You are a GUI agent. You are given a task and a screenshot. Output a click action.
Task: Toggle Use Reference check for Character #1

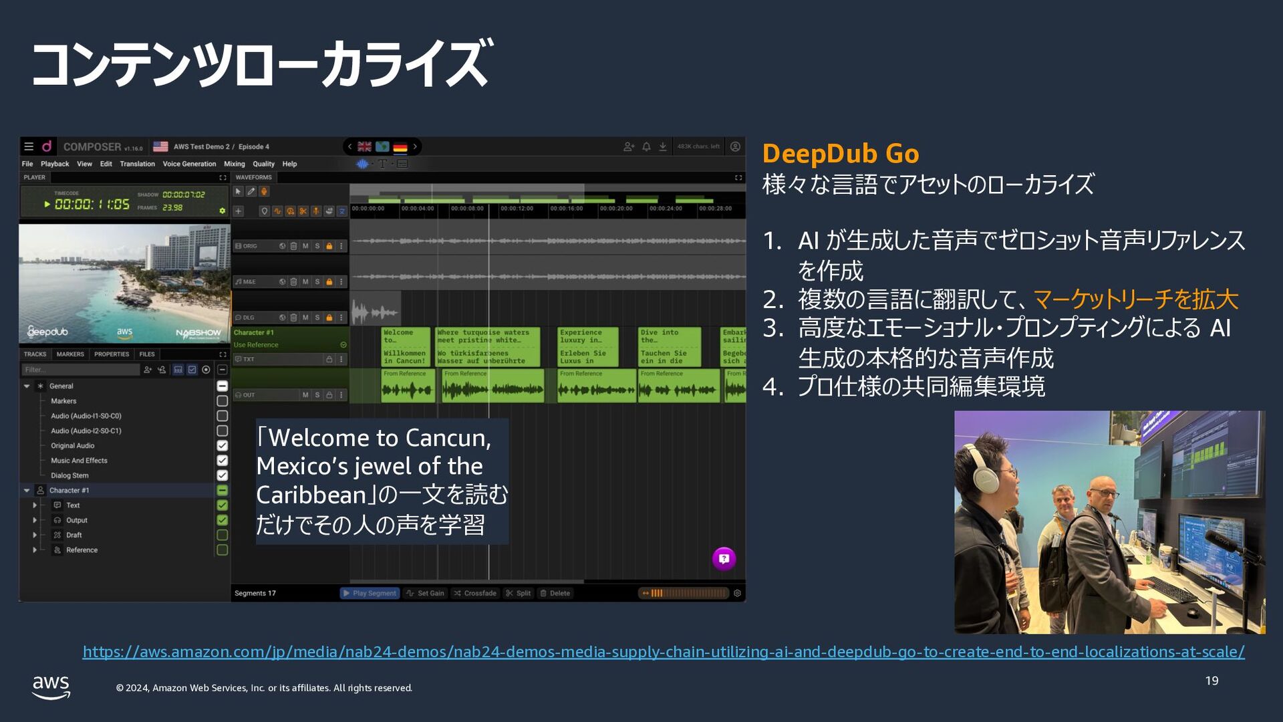pos(343,345)
